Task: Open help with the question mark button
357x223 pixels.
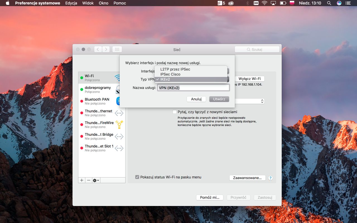Action: [270, 178]
